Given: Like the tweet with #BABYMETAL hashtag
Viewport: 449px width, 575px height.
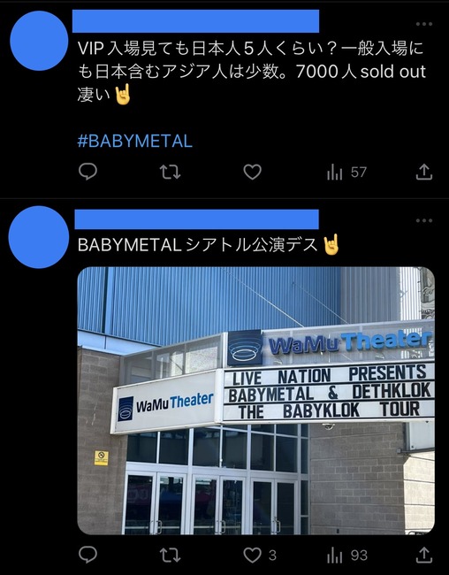Looking at the screenshot, I should [x=253, y=172].
